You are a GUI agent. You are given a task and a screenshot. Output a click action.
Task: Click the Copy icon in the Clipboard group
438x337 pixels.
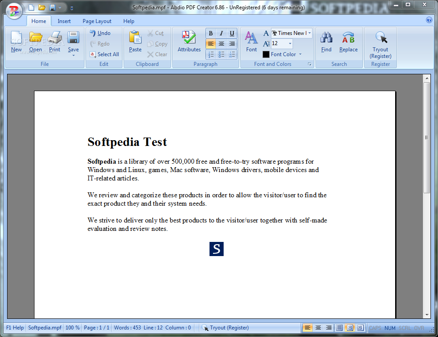[x=151, y=44]
